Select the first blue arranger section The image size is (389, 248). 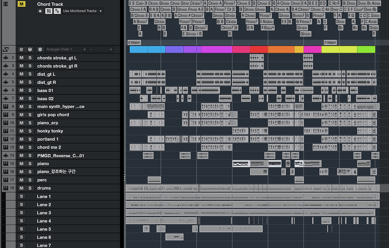(139, 49)
